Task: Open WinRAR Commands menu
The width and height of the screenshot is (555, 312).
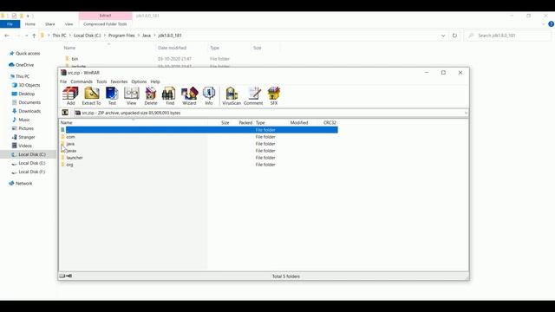Action: 82,81
